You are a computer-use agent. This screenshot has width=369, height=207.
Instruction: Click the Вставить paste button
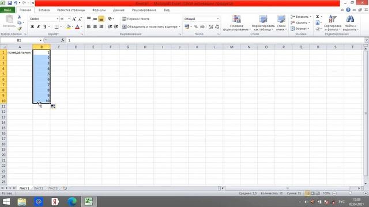tap(9, 22)
